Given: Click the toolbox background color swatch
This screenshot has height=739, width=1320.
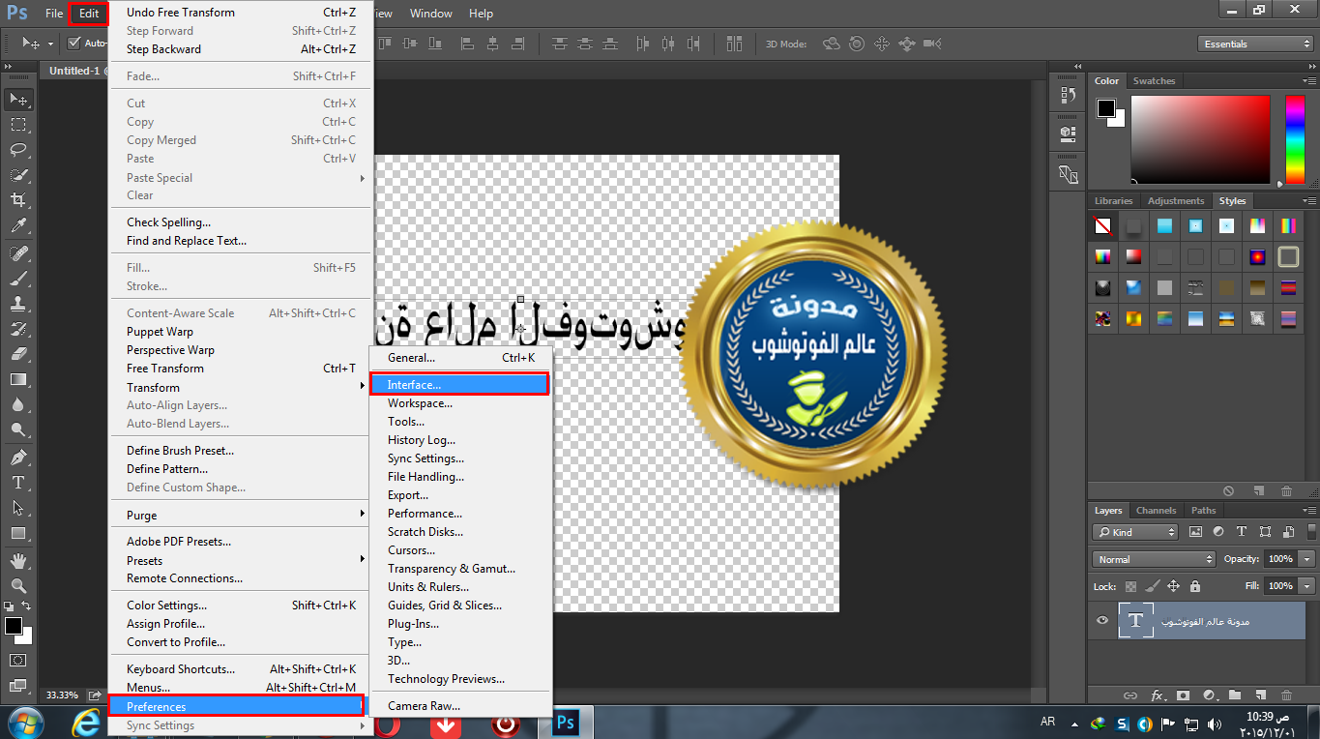Looking at the screenshot, I should (x=24, y=636).
